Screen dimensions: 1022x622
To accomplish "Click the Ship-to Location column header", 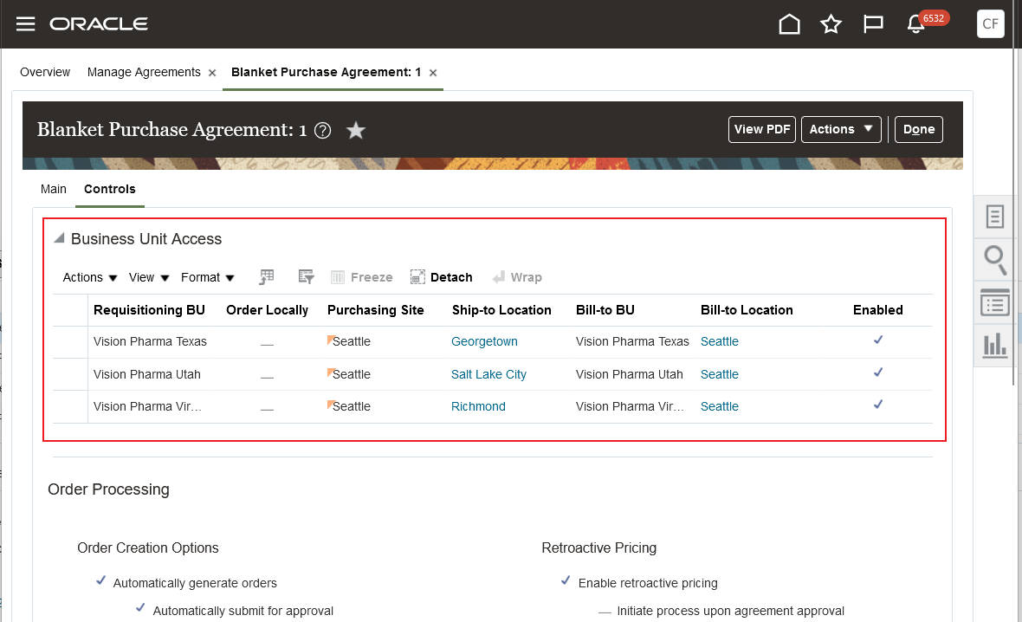I will [x=501, y=310].
